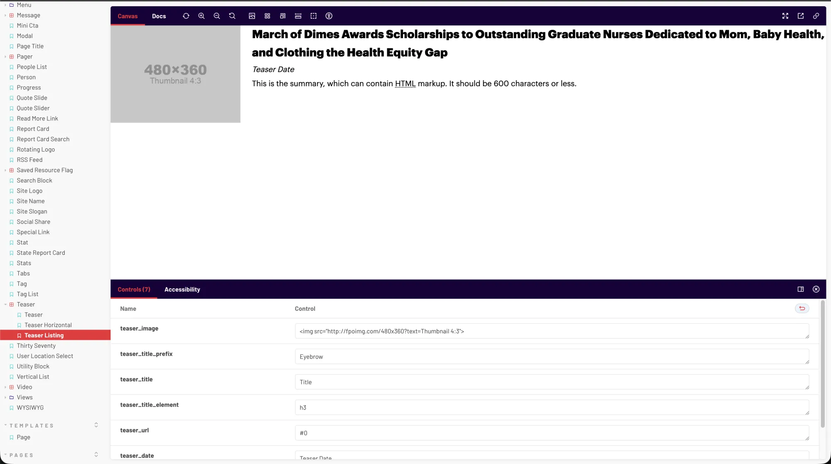Click the teaser_title_element h3 field
The image size is (831, 464).
click(x=552, y=408)
